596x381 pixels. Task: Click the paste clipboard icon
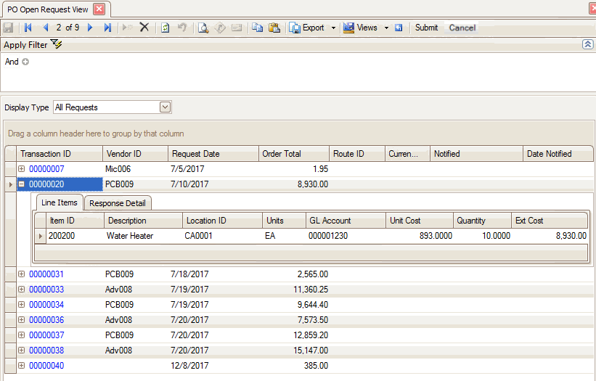coord(274,28)
